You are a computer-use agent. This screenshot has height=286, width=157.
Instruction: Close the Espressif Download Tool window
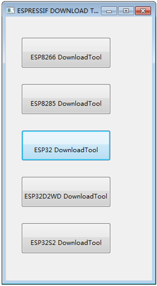point(143,11)
